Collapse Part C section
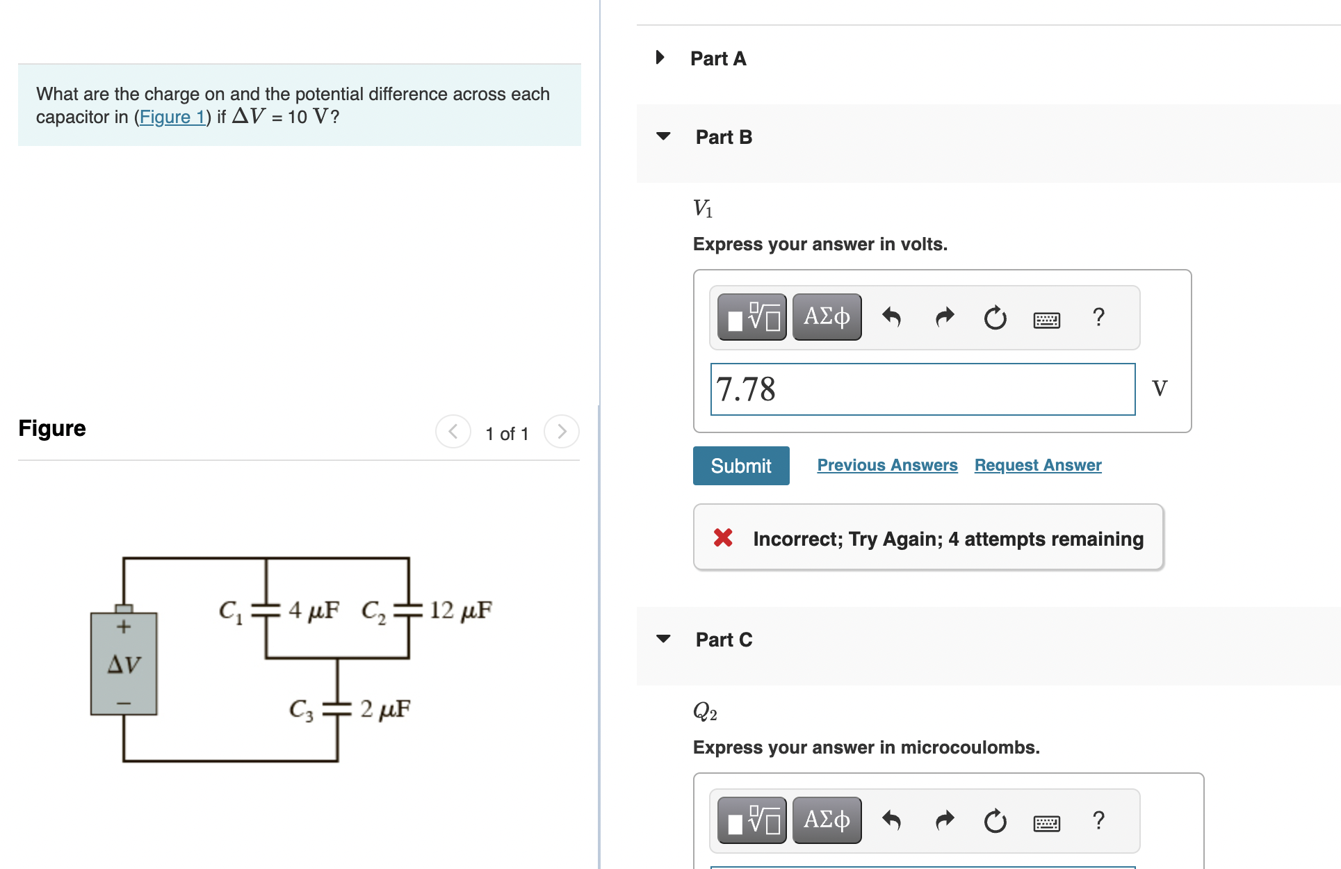The image size is (1341, 869). click(664, 639)
